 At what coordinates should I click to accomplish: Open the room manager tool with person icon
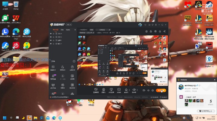63,67
